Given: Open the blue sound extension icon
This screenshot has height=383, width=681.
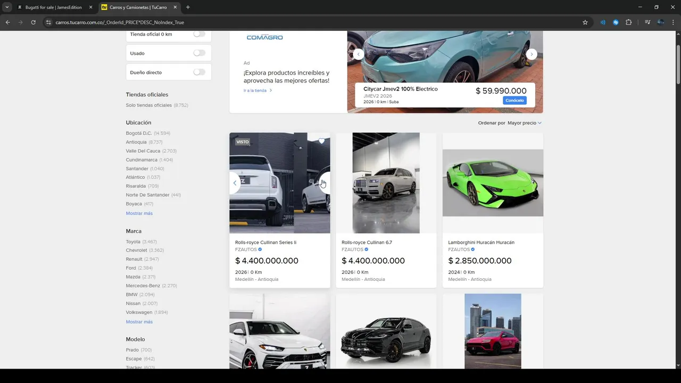Looking at the screenshot, I should [603, 22].
